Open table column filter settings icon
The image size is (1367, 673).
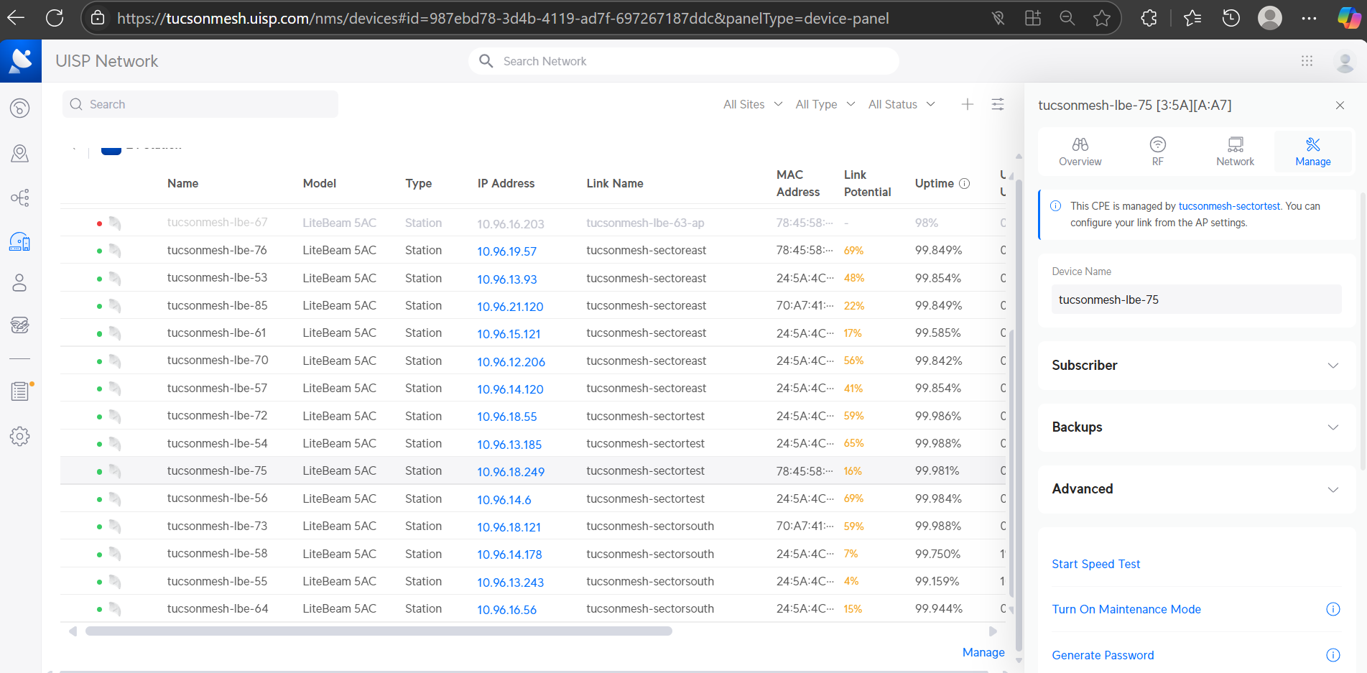pos(998,105)
